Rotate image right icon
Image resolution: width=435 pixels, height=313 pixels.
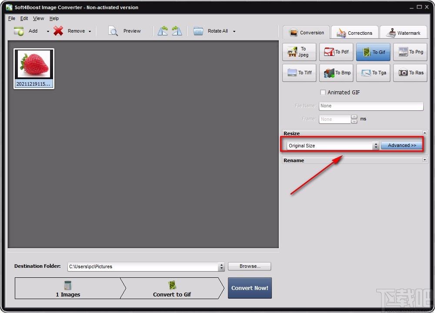(177, 31)
